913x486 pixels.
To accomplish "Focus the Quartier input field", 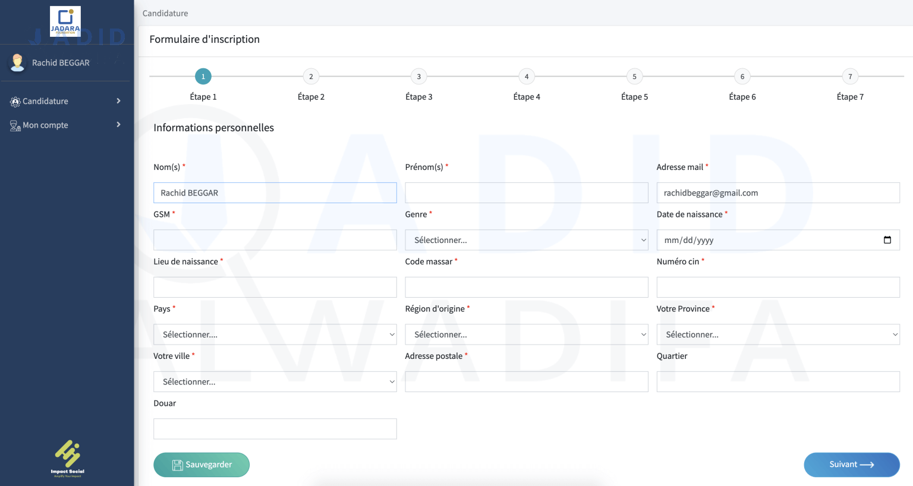I will click(x=778, y=381).
